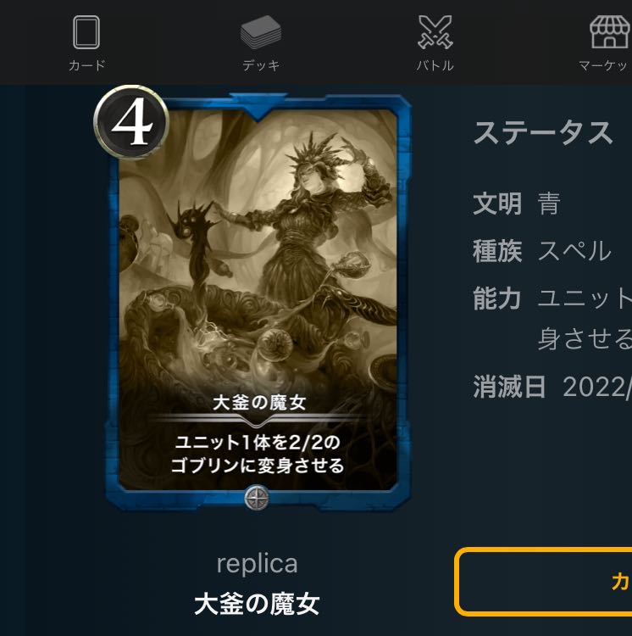Select the 青 civilization value
Image resolution: width=632 pixels, height=636 pixels.
click(x=549, y=204)
